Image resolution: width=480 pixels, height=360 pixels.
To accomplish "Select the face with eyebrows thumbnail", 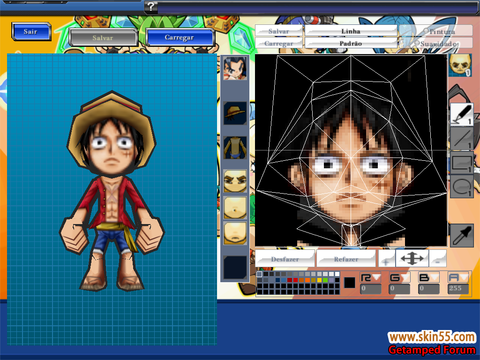I will (235, 181).
